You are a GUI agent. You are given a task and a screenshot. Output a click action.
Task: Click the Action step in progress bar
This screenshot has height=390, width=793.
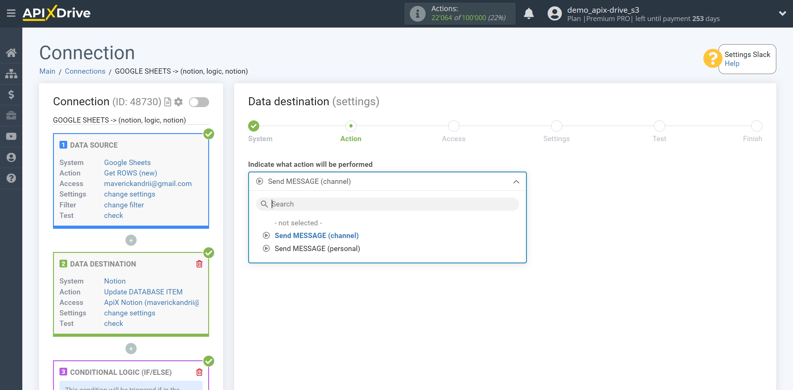pos(351,126)
